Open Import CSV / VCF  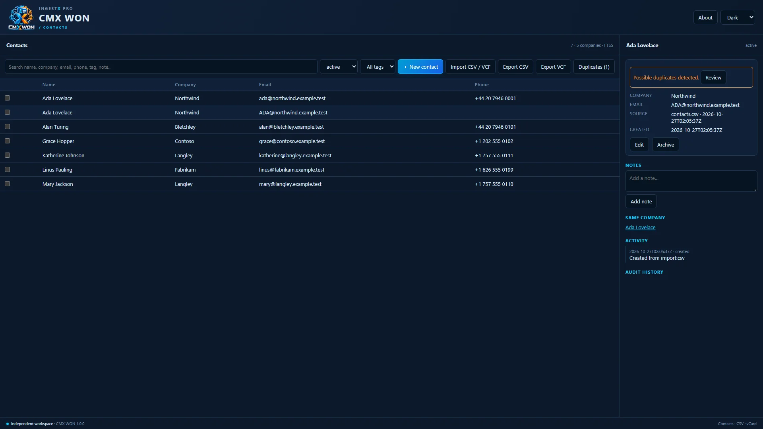(471, 67)
